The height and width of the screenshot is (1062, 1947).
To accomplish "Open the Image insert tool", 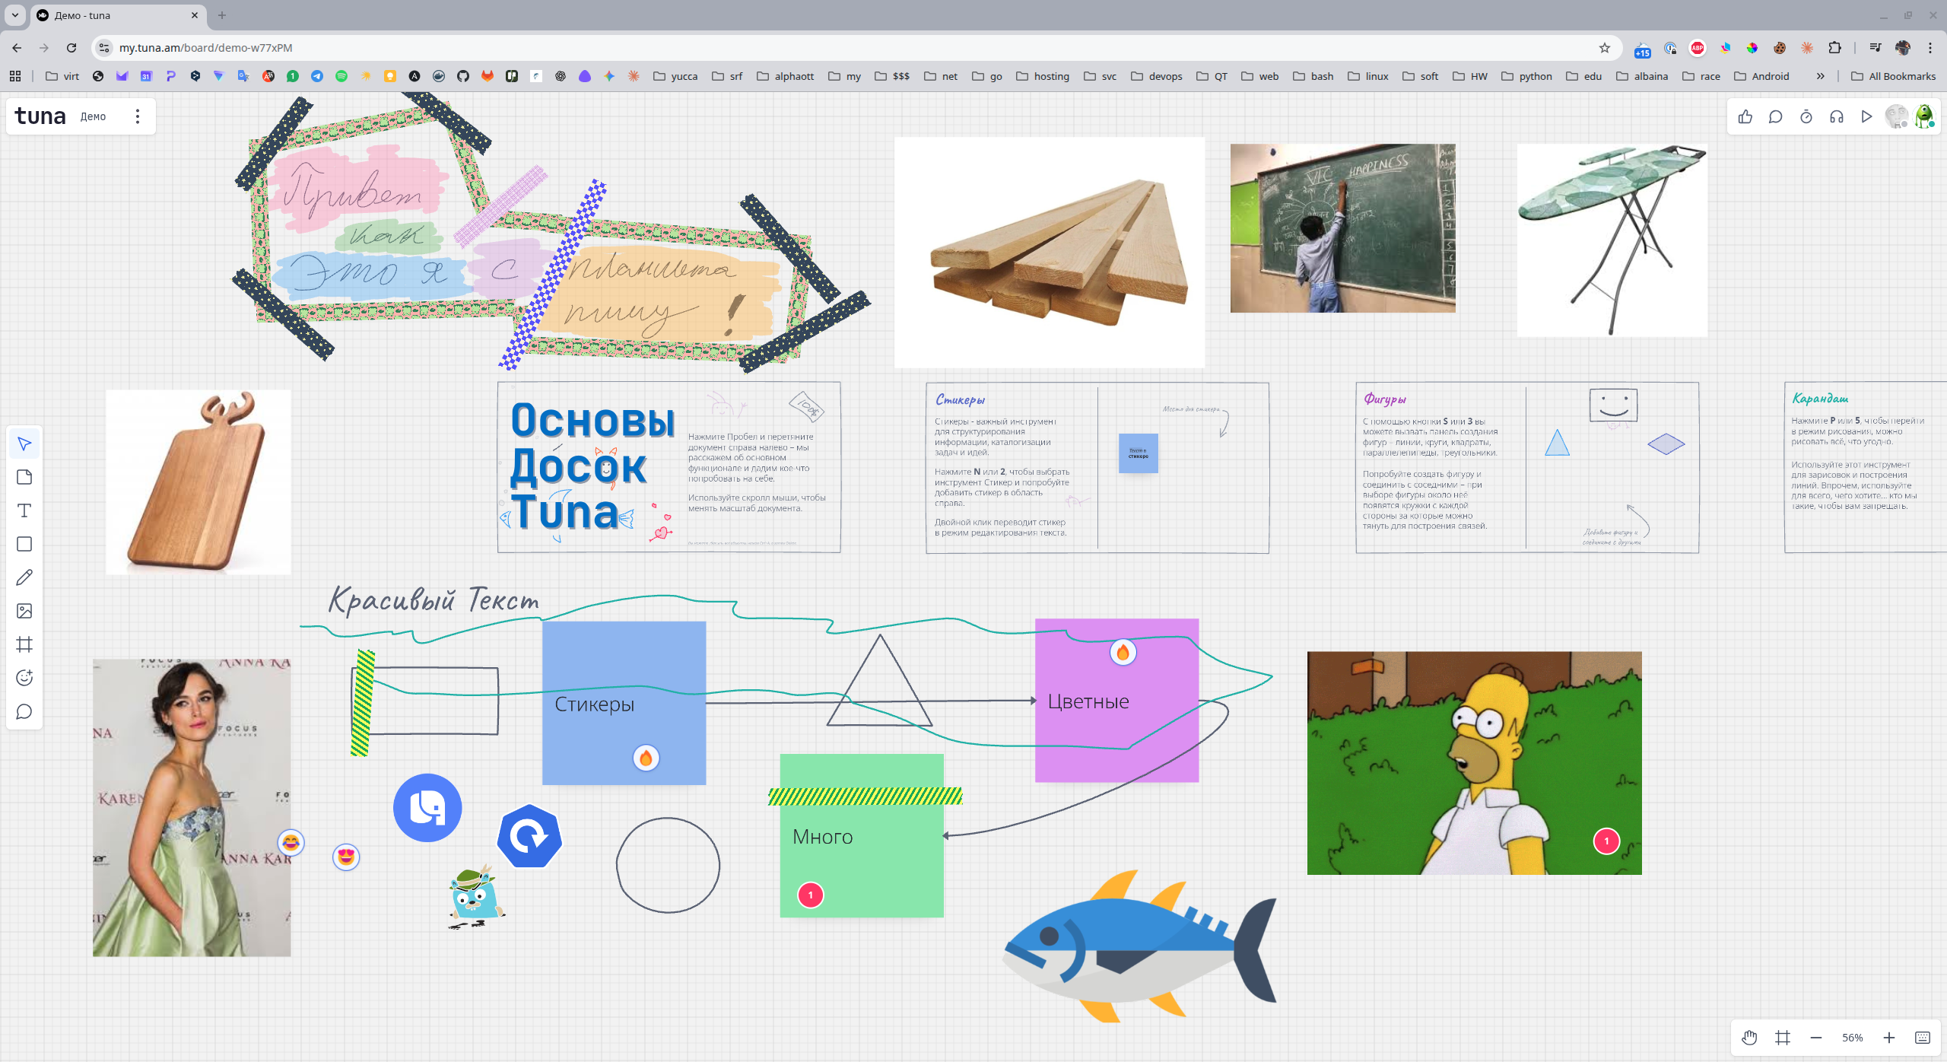I will click(24, 611).
